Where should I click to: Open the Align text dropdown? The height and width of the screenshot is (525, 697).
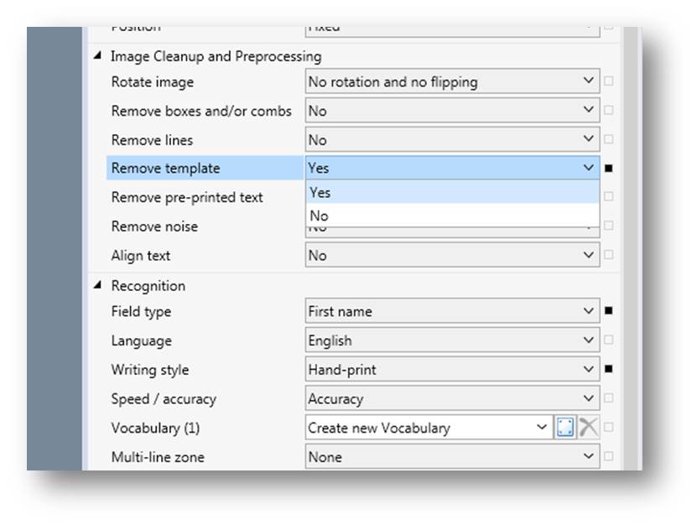click(452, 256)
